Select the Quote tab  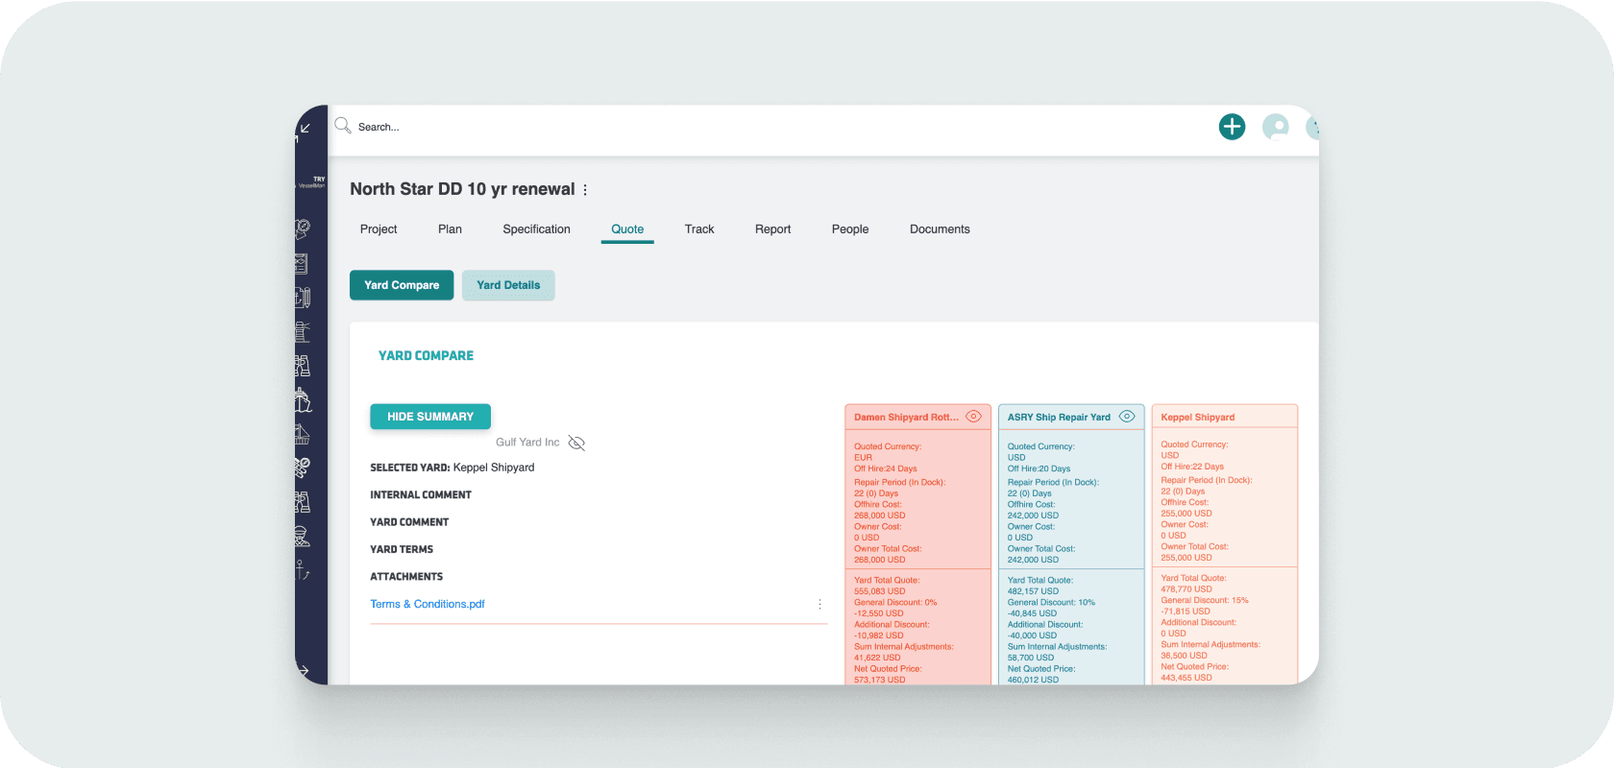coord(627,228)
